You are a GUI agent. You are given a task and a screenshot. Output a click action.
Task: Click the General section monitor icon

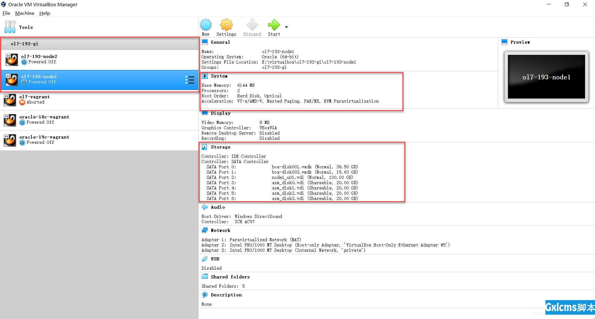[x=205, y=42]
